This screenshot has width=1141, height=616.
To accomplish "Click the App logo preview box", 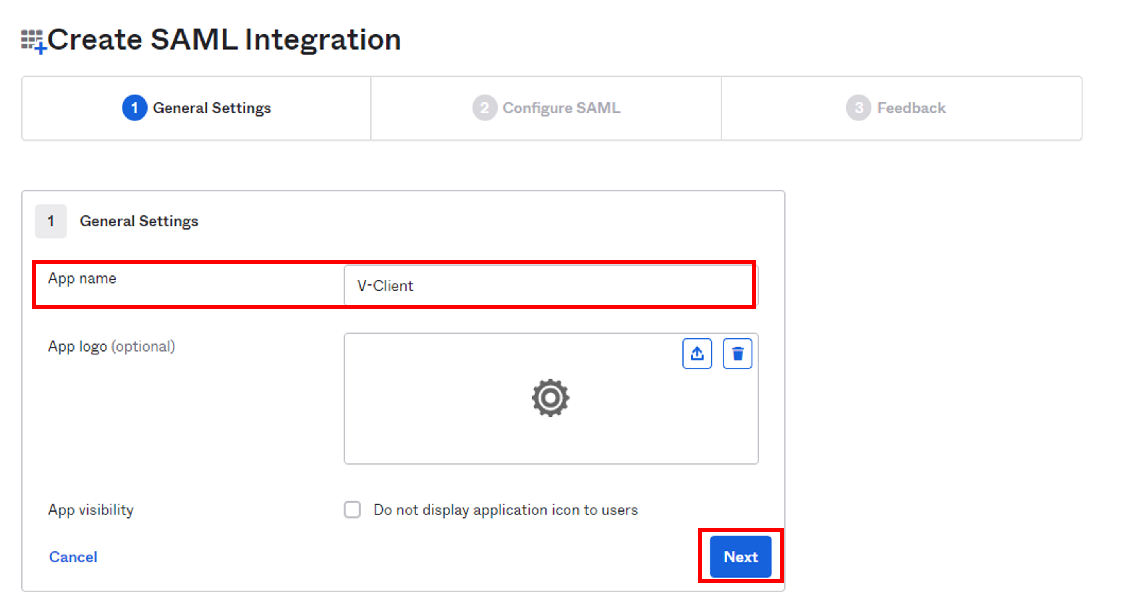I will 551,398.
